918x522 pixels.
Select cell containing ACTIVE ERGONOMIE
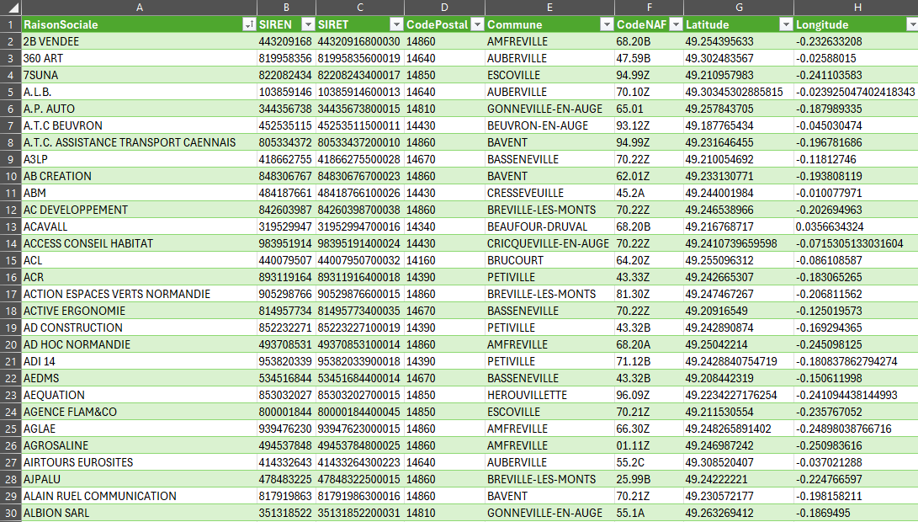pos(140,311)
